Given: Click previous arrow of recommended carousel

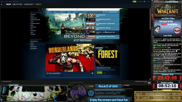Looking at the screenshot, I should pos(47,76).
